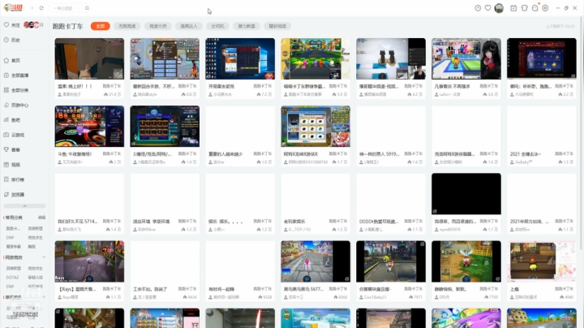Viewport: 584px width, 328px height.
Task: Open 全部直播 all live streams in sidebar
Action: (16, 75)
